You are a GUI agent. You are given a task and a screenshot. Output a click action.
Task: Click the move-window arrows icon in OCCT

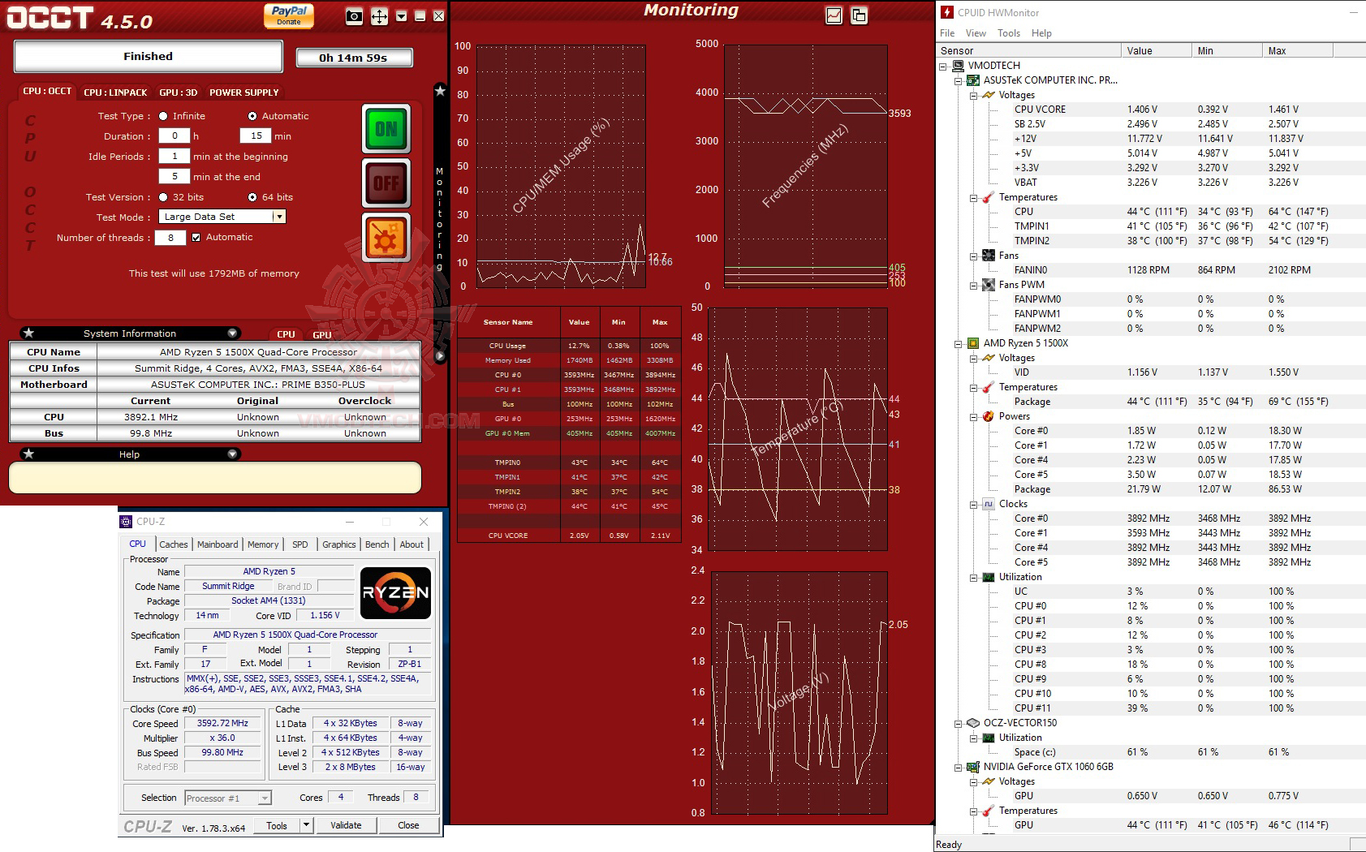point(379,16)
